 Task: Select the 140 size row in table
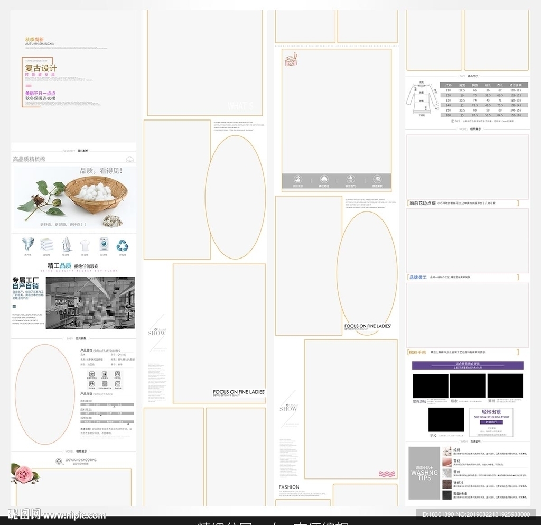[484, 105]
